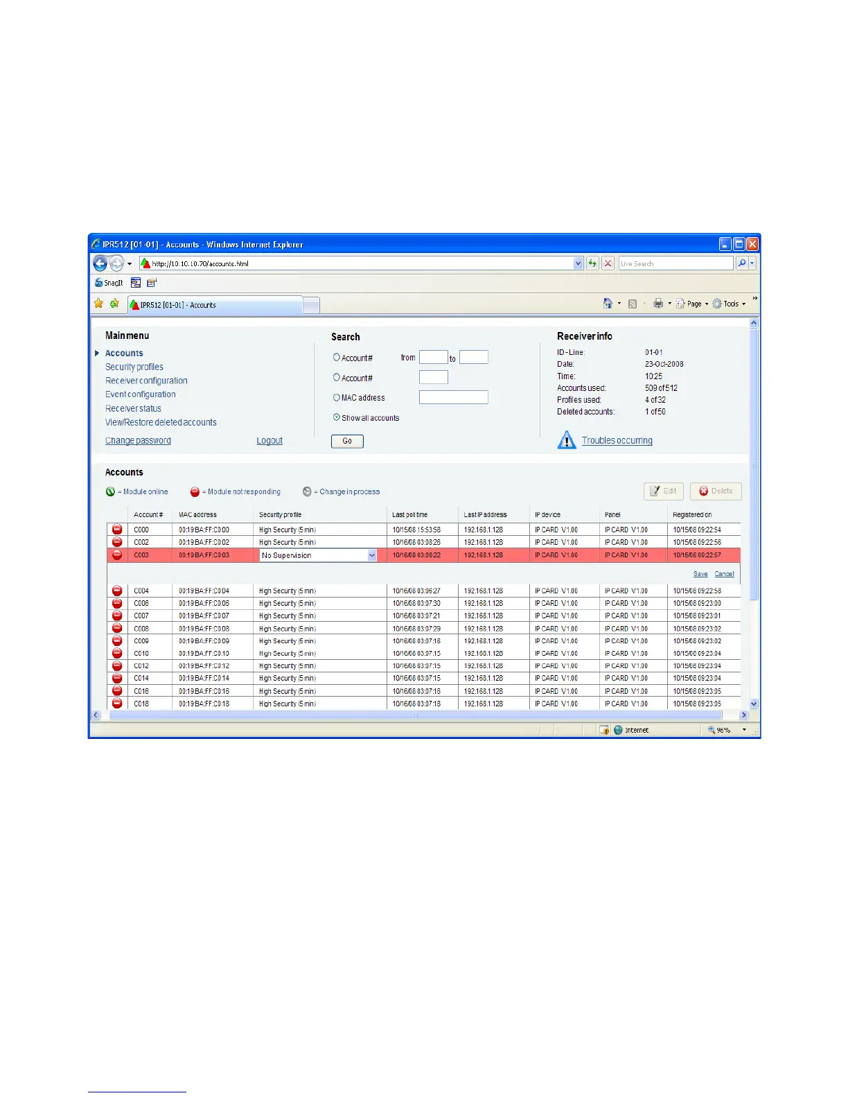Expand the address bar URL history dropdown
The image size is (848, 1098).
(x=578, y=263)
